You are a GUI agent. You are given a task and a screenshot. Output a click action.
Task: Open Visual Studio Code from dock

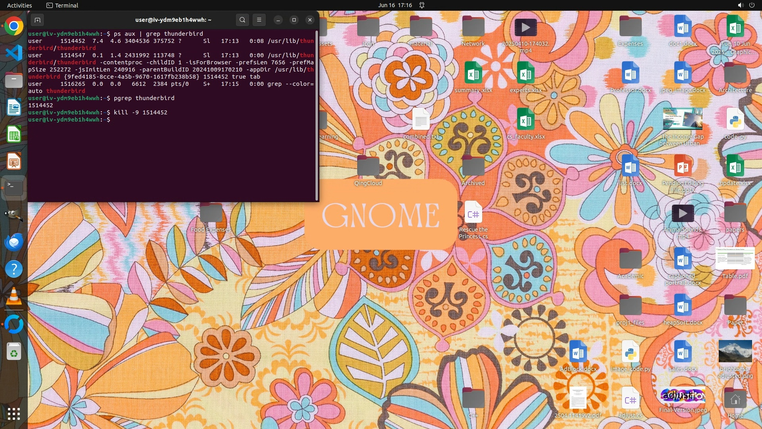(x=14, y=53)
